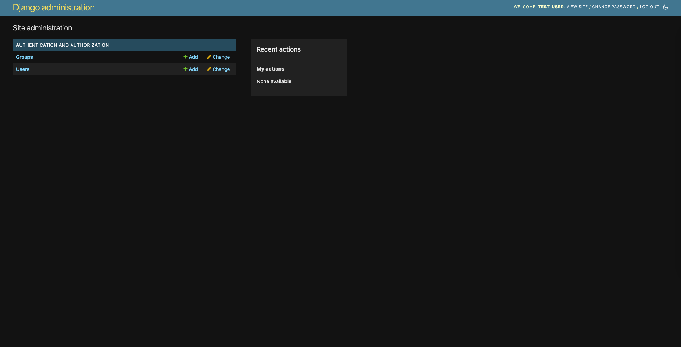Click LOG OUT to end session
Image resolution: width=681 pixels, height=347 pixels.
pos(649,7)
